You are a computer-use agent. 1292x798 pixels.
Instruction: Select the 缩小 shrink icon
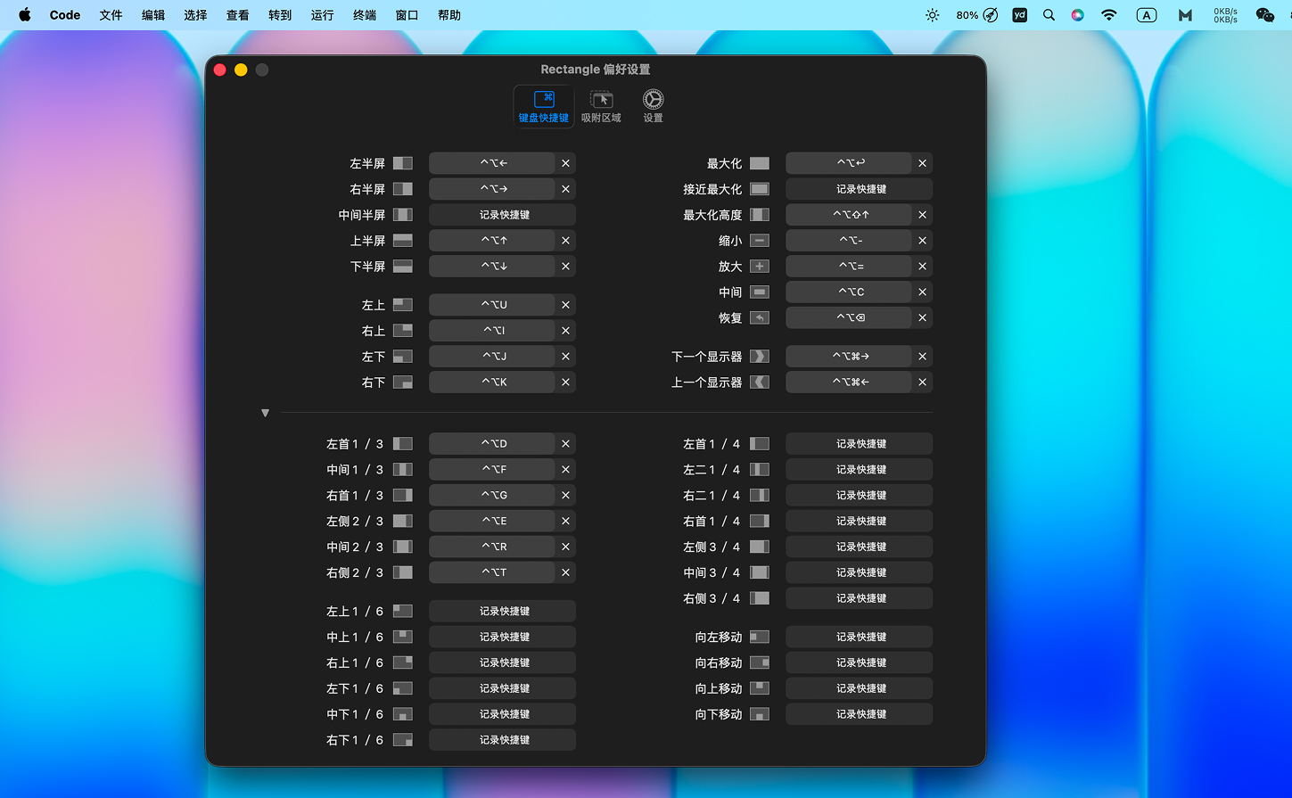click(x=759, y=240)
